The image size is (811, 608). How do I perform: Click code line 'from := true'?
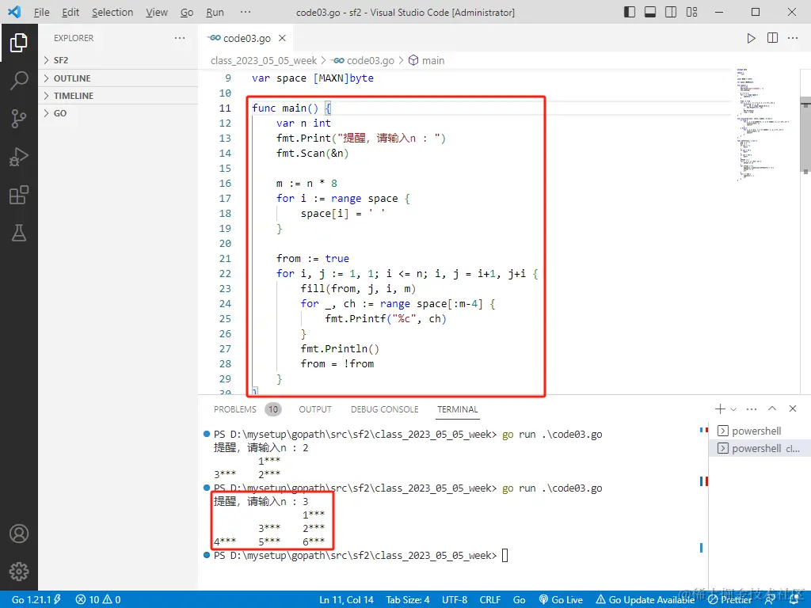[x=312, y=259]
